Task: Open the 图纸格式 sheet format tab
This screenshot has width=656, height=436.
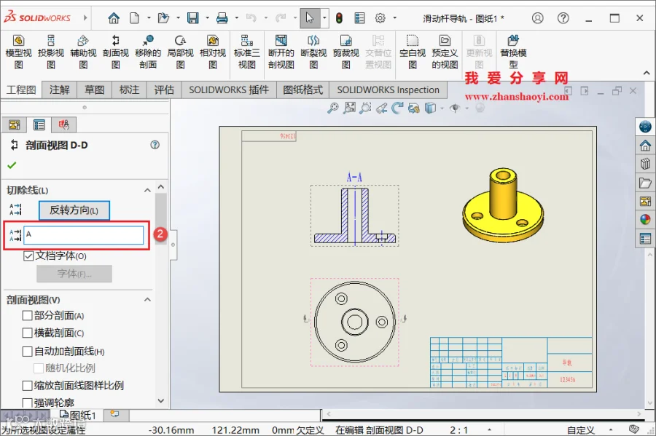Action: click(x=303, y=90)
